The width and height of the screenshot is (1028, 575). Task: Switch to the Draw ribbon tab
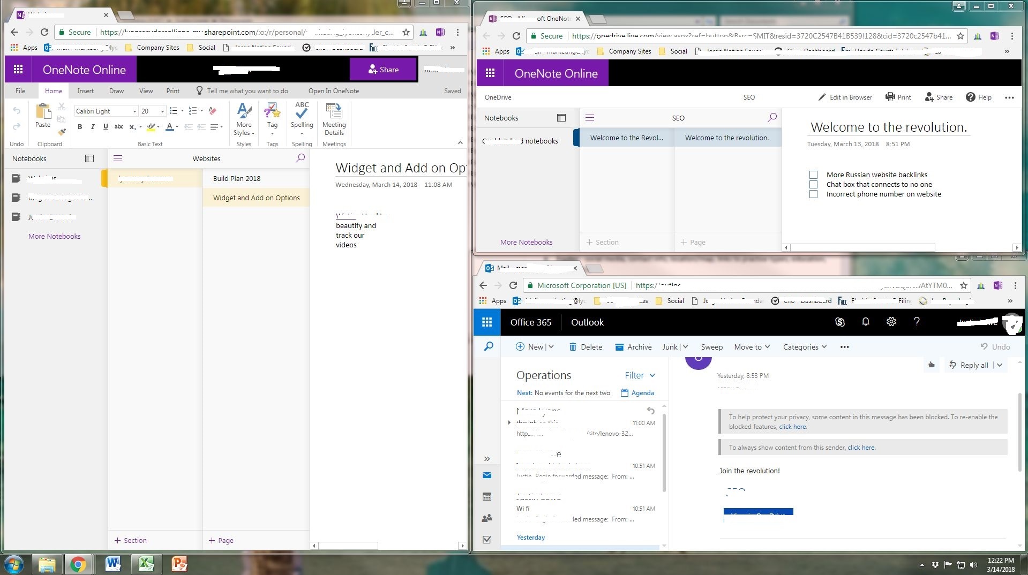tap(116, 90)
